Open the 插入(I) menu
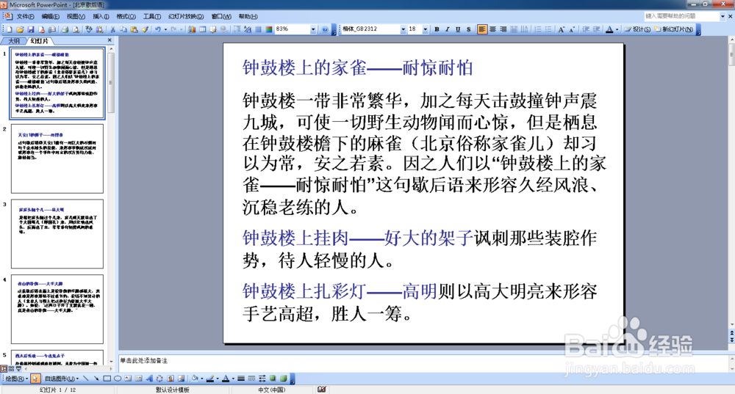The image size is (735, 394). [x=101, y=16]
